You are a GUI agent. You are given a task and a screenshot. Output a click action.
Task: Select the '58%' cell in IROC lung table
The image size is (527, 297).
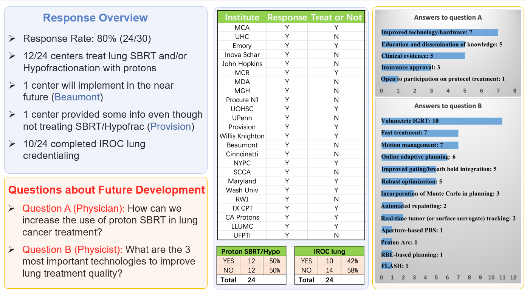(x=352, y=270)
